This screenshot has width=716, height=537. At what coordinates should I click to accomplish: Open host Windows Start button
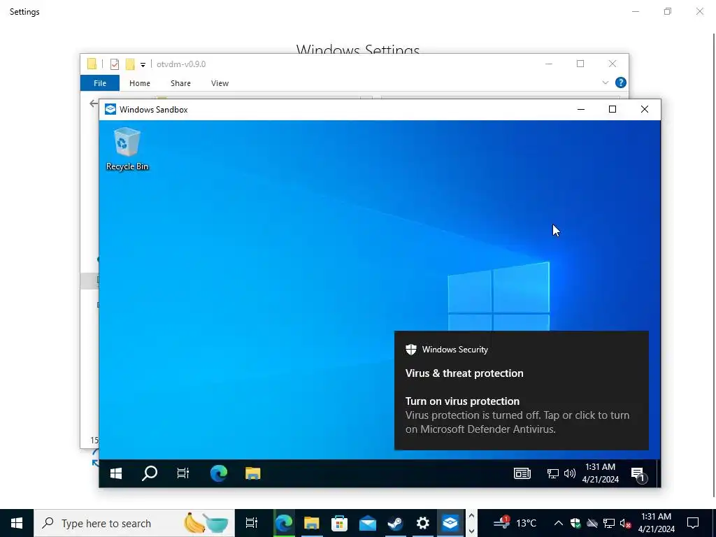pos(17,523)
